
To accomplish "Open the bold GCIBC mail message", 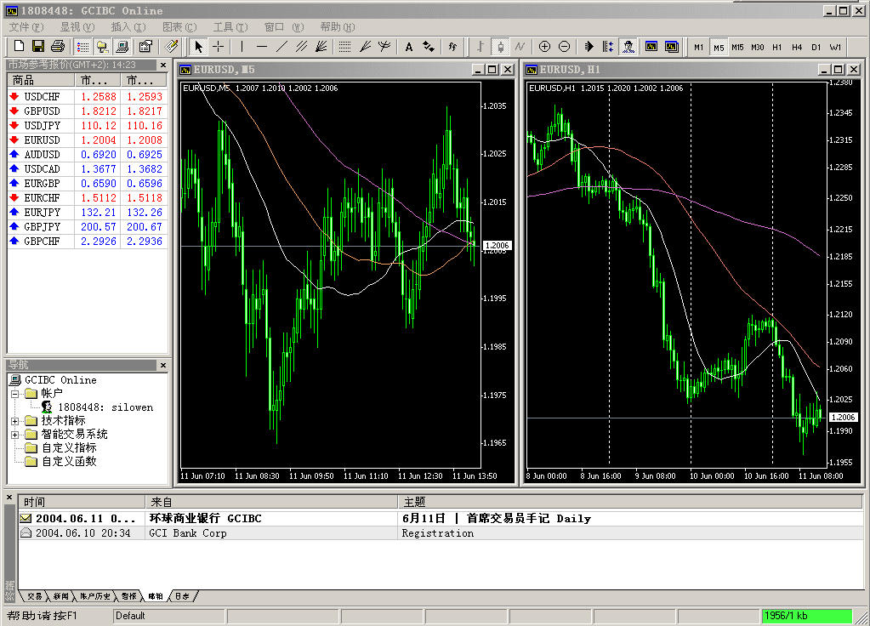I will [x=204, y=518].
